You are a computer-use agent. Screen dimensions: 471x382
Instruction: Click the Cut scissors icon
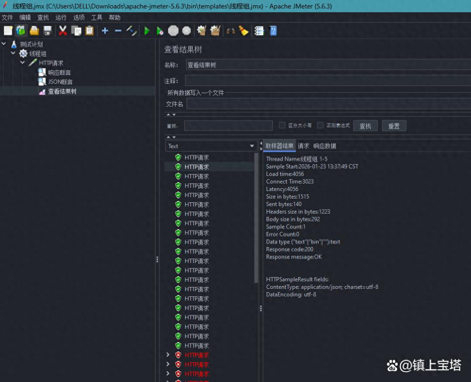click(x=63, y=31)
